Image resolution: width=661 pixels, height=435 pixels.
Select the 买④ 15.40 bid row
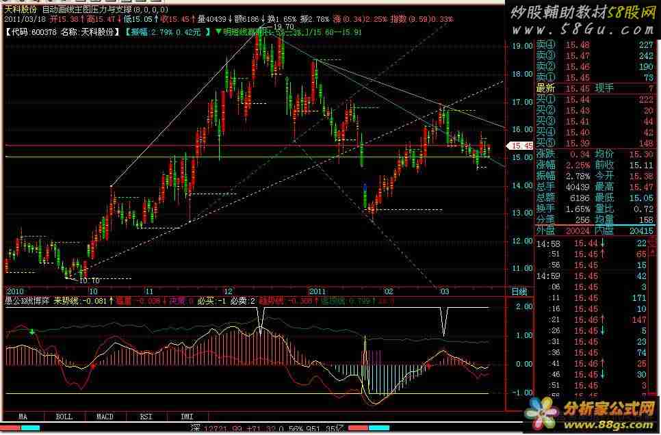point(595,133)
